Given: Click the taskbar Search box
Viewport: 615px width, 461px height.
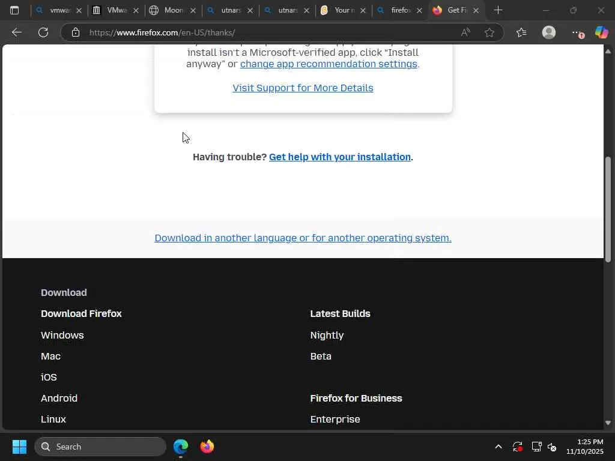Looking at the screenshot, I should coord(100,447).
